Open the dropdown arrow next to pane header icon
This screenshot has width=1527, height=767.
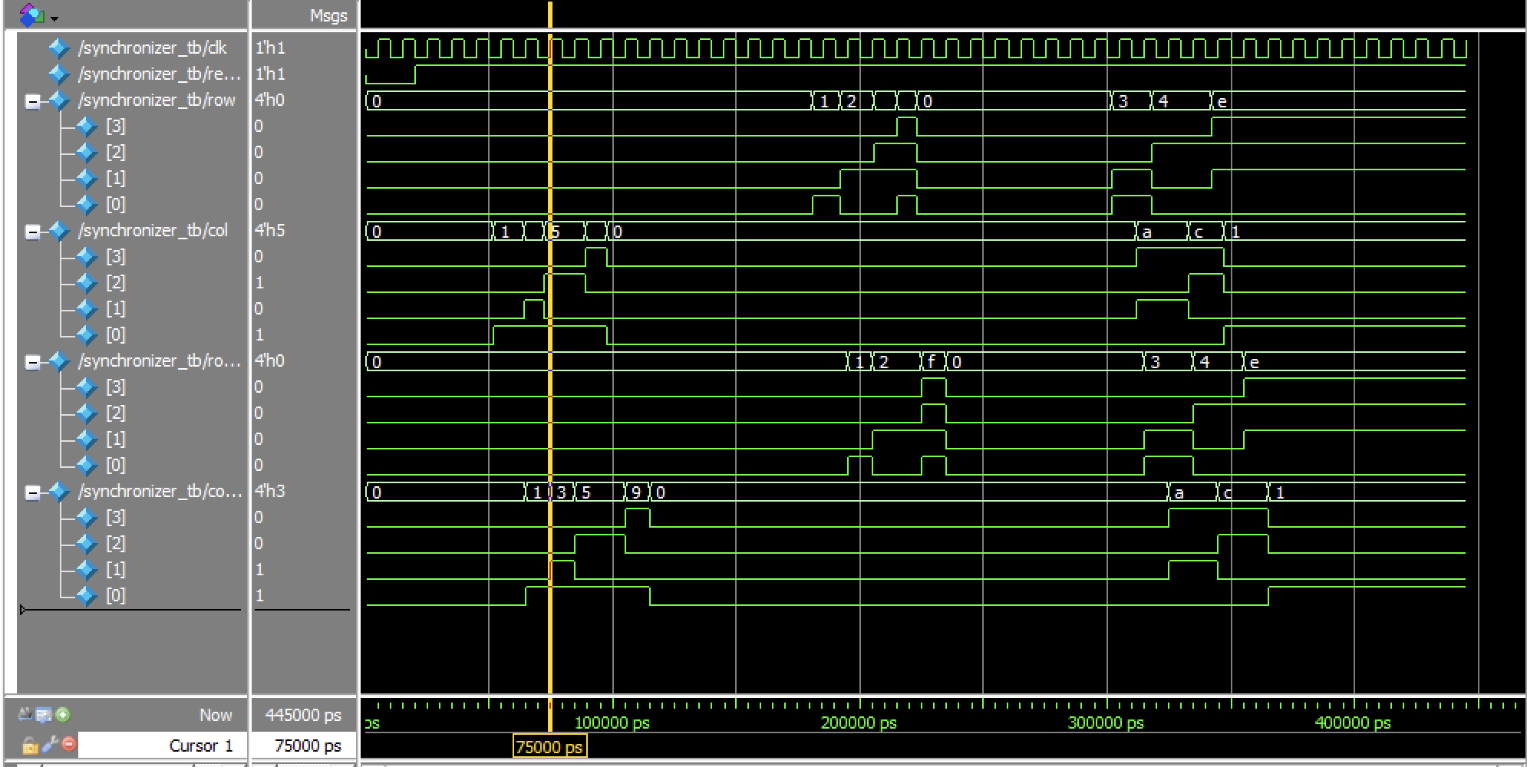coord(54,18)
